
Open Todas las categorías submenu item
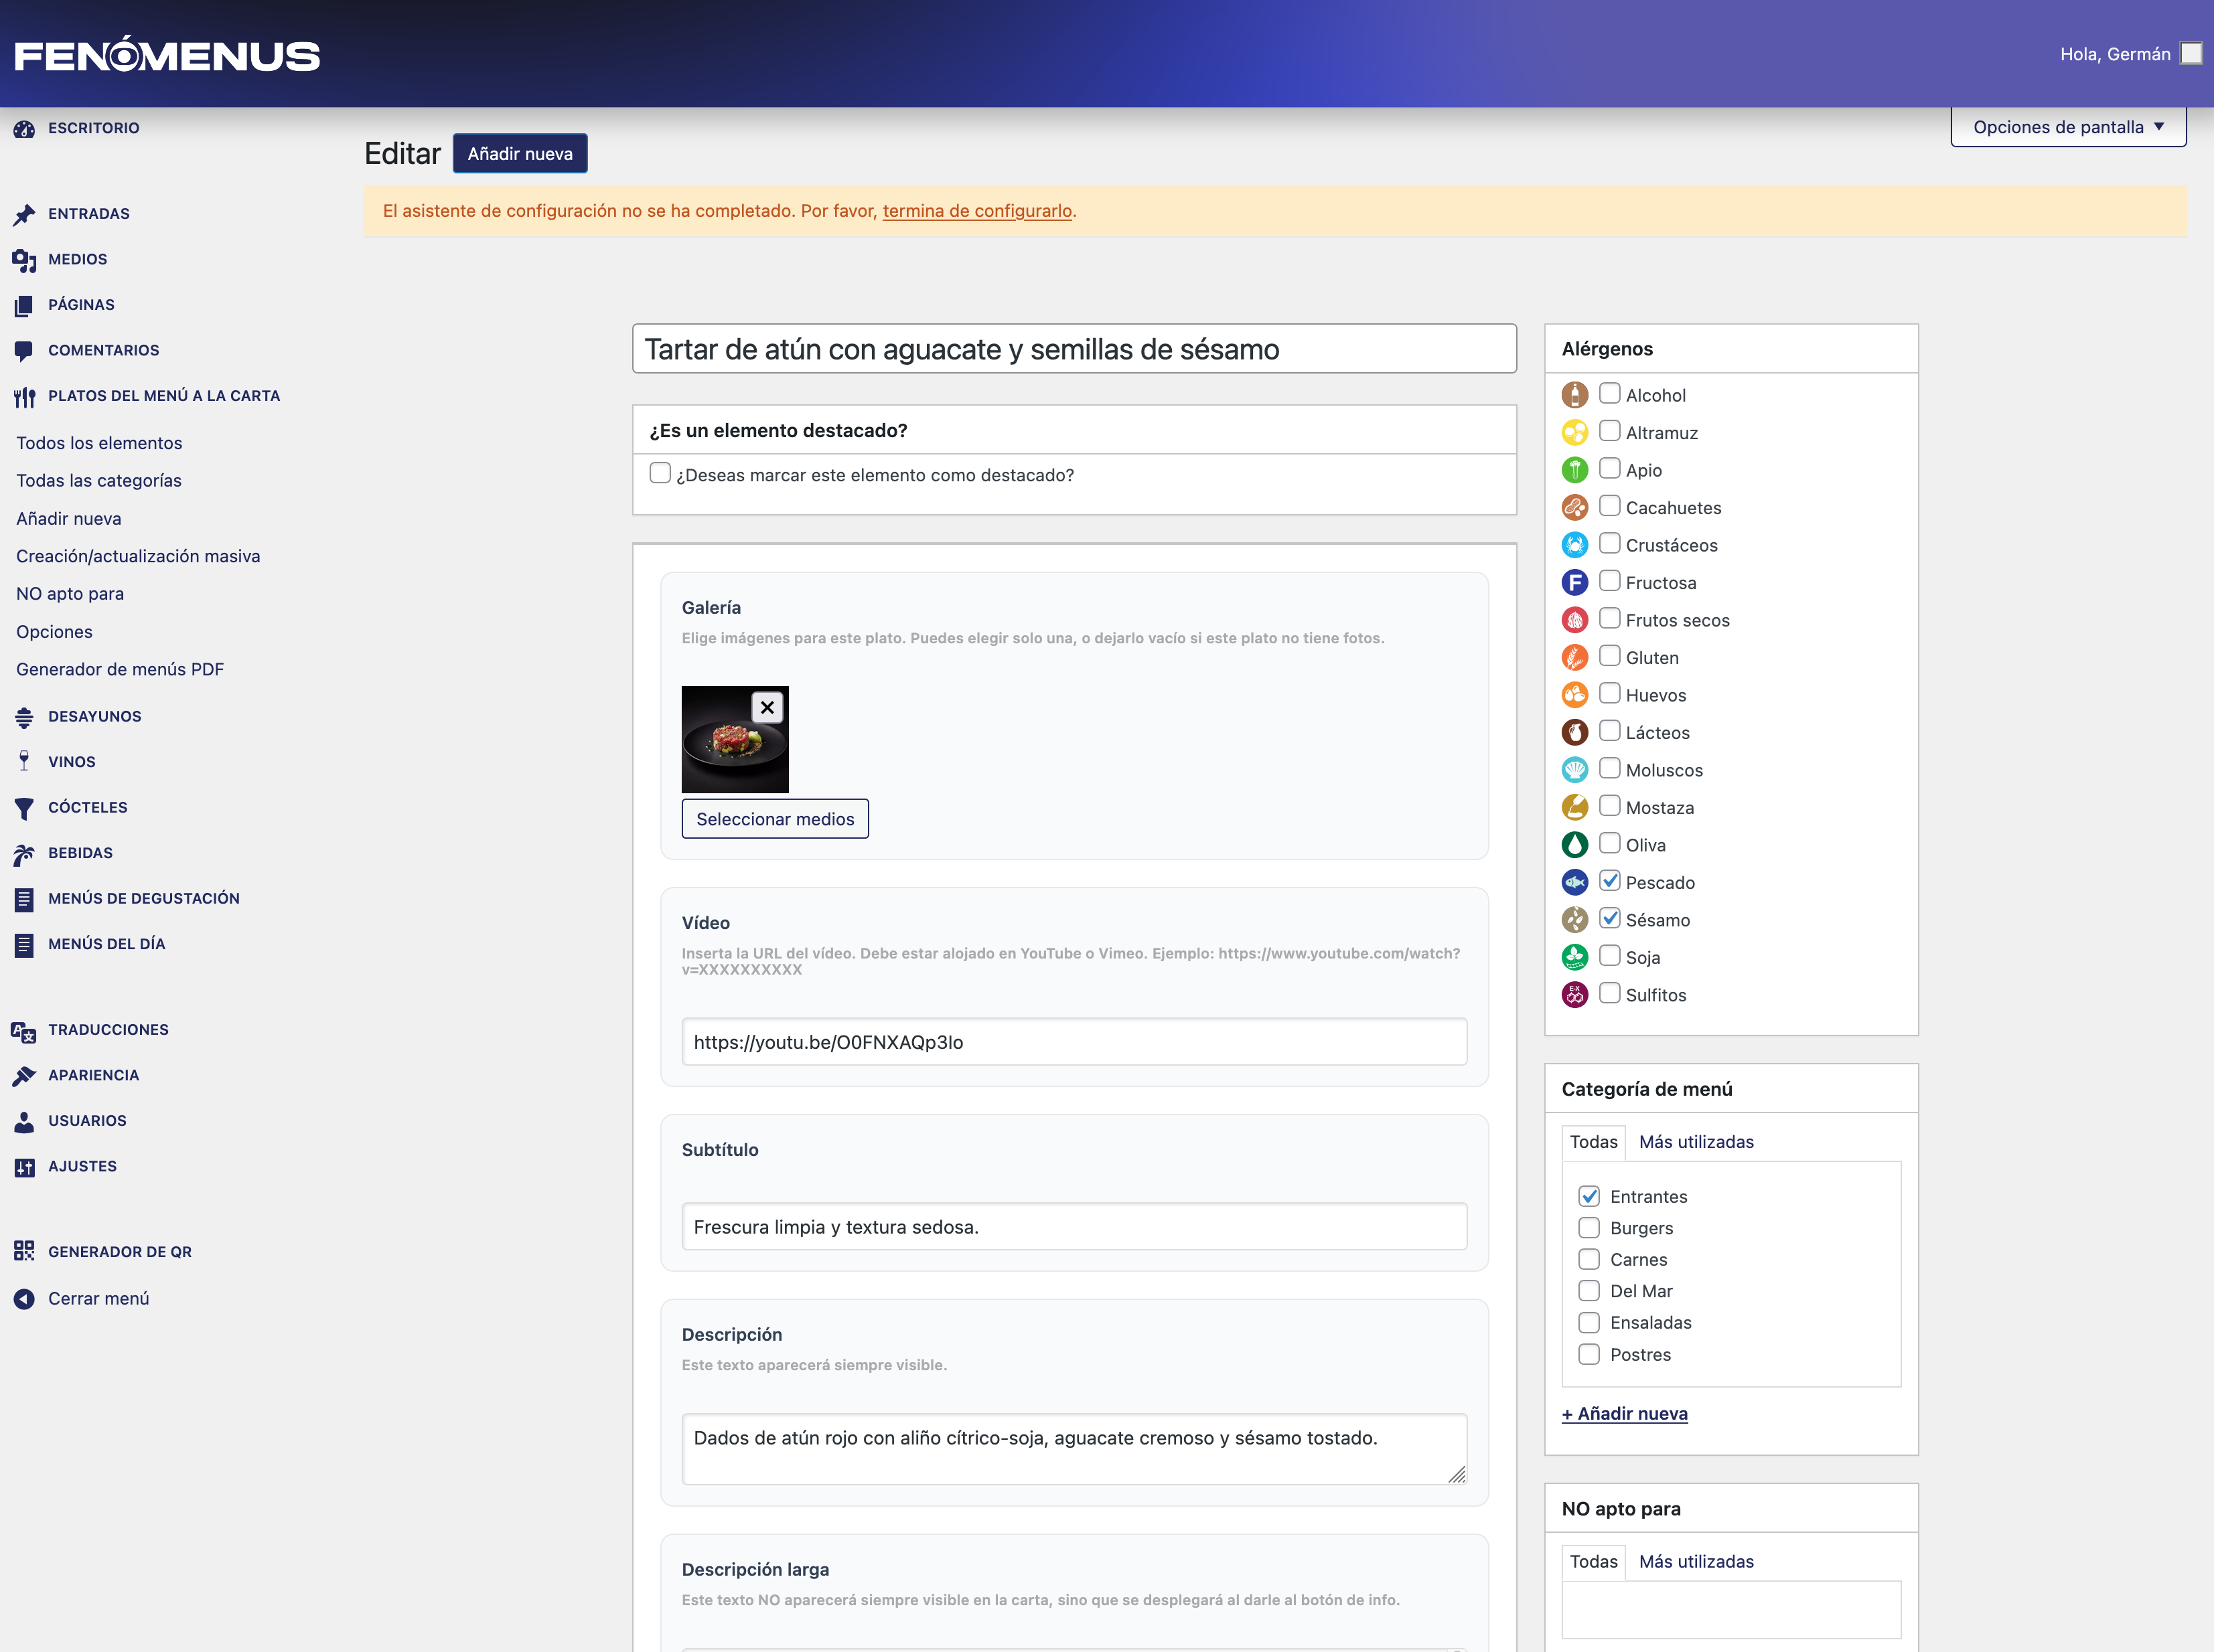(x=99, y=480)
